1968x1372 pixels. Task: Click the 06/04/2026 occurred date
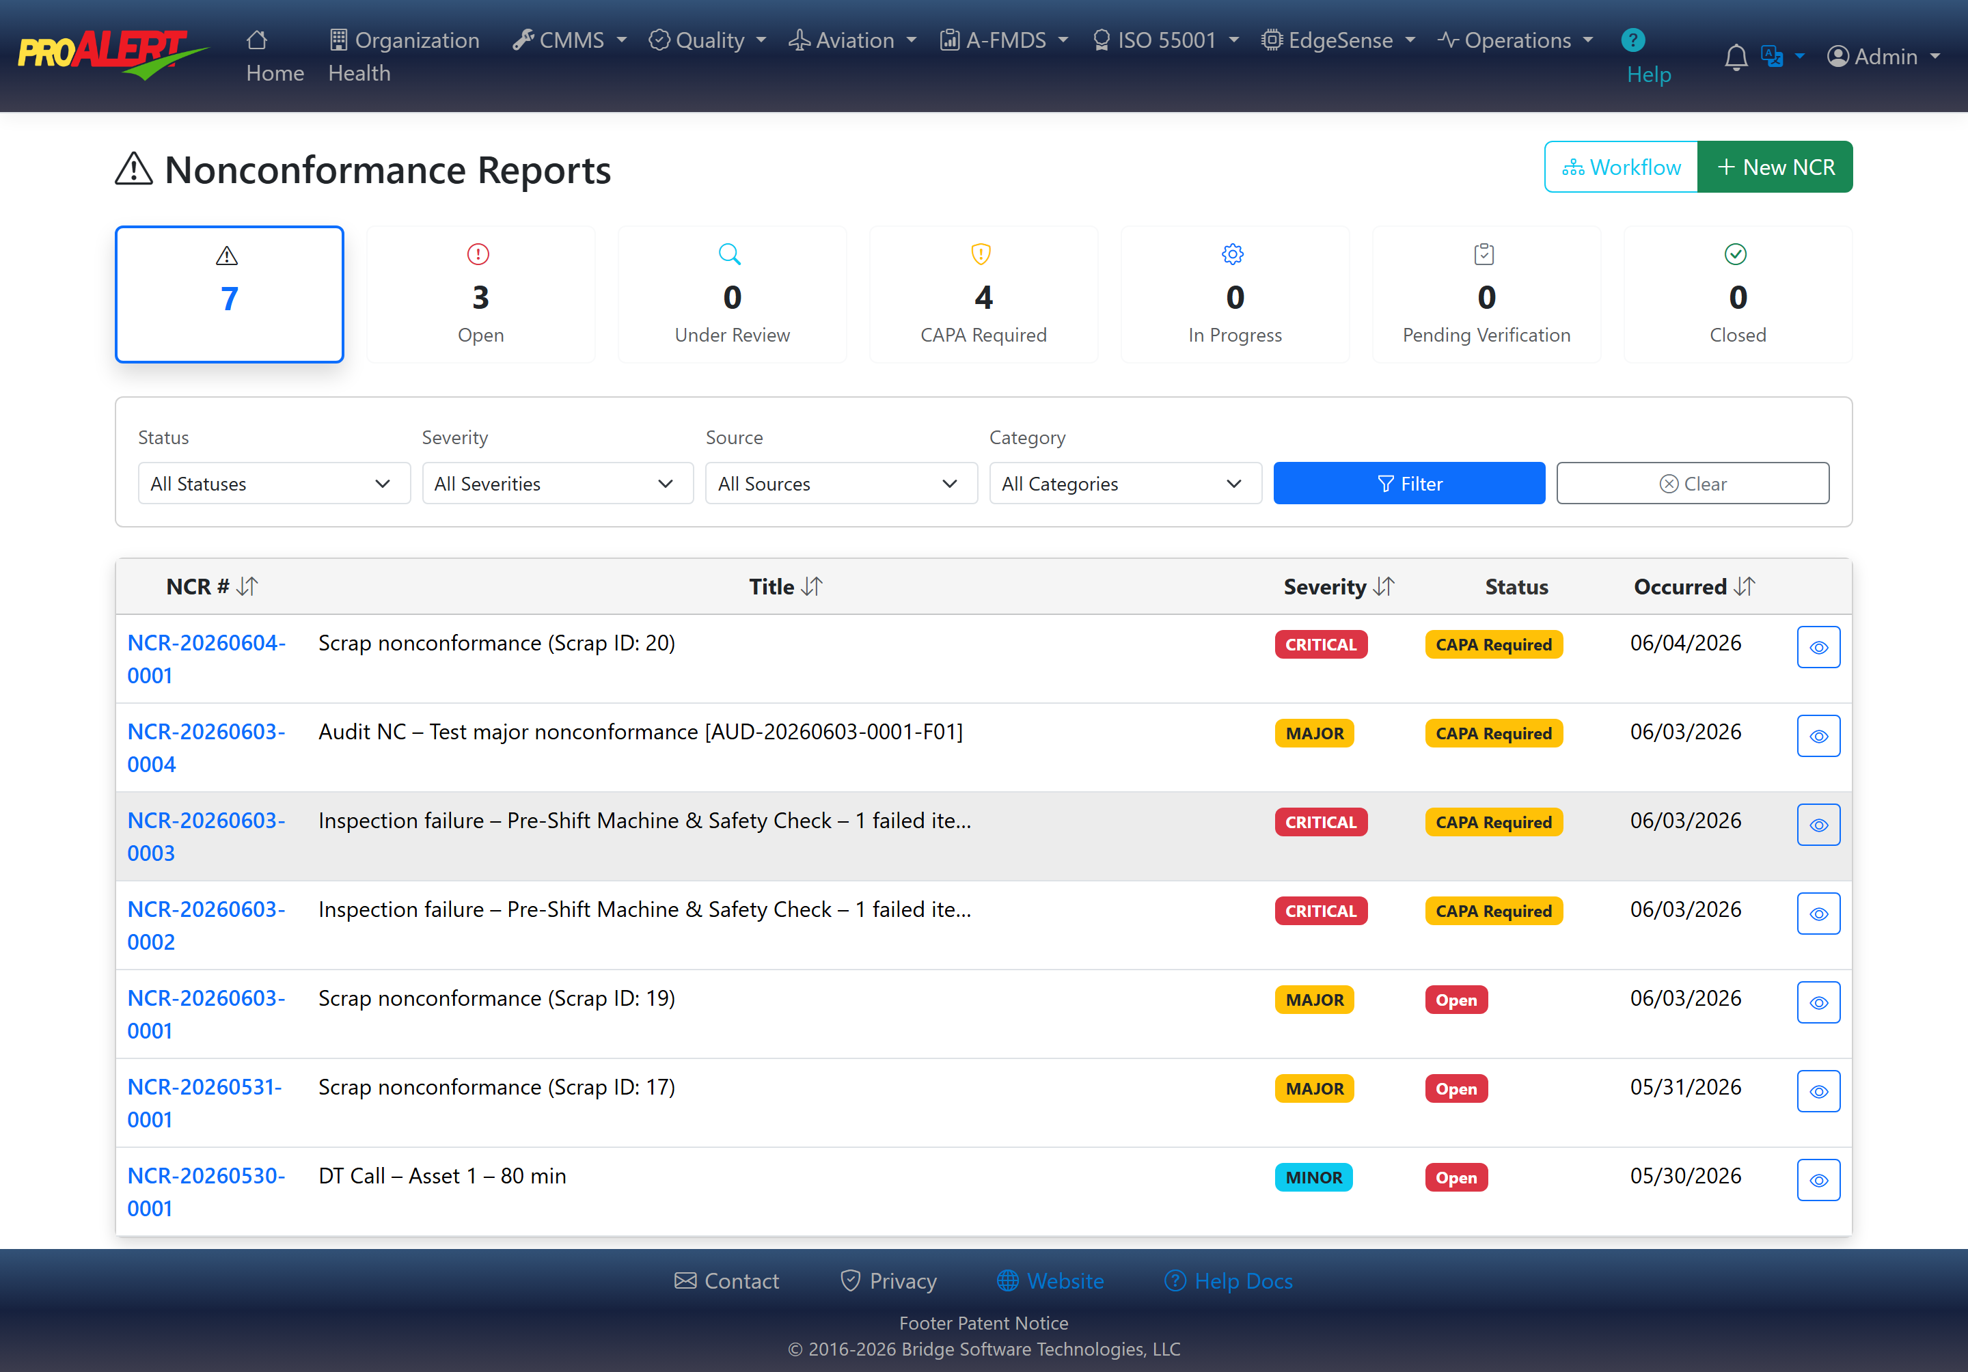[1685, 643]
